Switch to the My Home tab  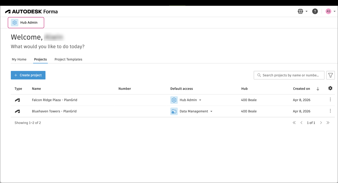click(19, 59)
